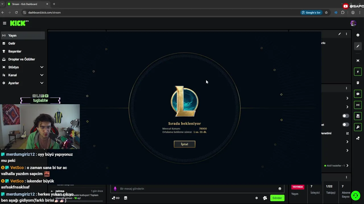
Task: Go back with browser back arrow
Action: tap(3, 12)
